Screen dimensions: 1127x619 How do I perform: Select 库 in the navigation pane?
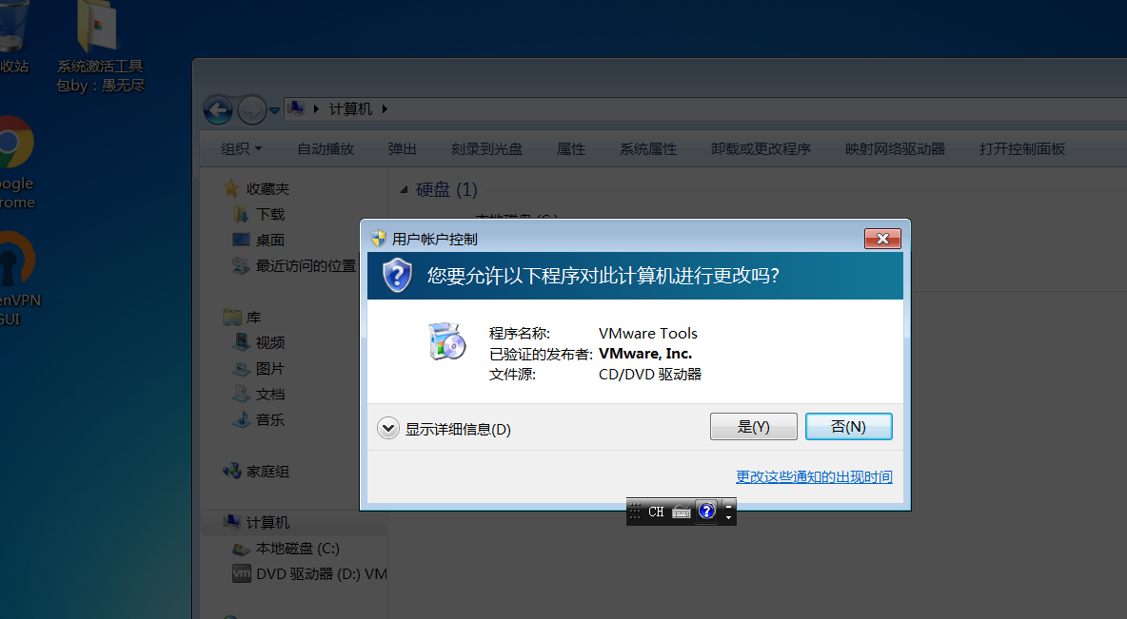253,318
